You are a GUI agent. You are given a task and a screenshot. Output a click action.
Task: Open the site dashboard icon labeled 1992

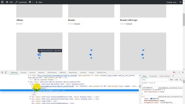coord(9,2)
